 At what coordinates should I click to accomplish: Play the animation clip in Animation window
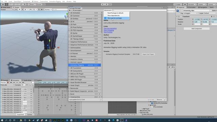click(x=17, y=82)
